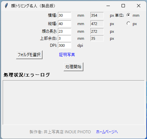Click the フォルダを選択 button
The image size is (147, 139).
[29, 55]
